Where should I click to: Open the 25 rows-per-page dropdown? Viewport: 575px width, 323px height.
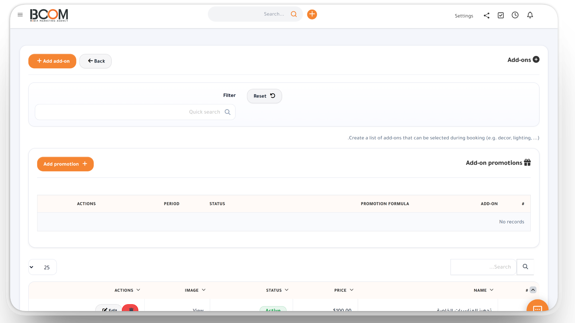coord(43,267)
